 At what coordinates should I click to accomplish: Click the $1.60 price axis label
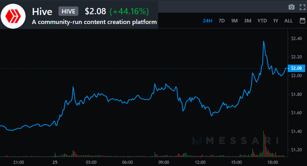pyautogui.click(x=297, y=113)
